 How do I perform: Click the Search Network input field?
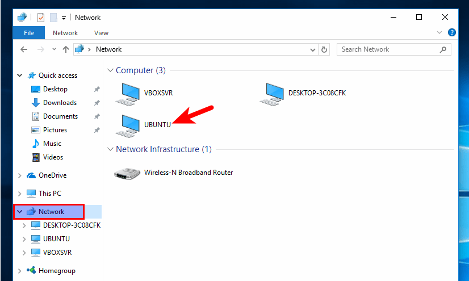388,49
